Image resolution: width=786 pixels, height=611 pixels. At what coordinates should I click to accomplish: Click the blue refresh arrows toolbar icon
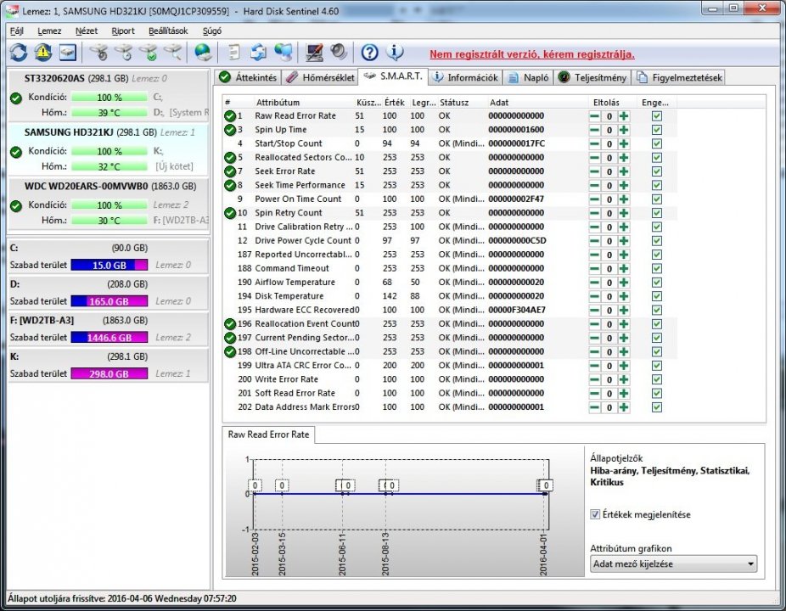pyautogui.click(x=19, y=53)
